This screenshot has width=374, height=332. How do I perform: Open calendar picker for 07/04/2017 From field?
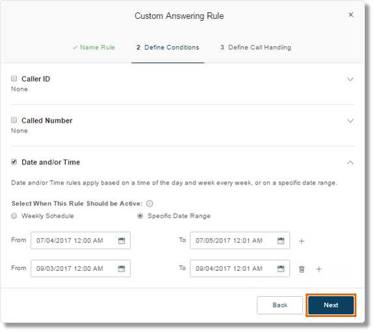pos(122,241)
